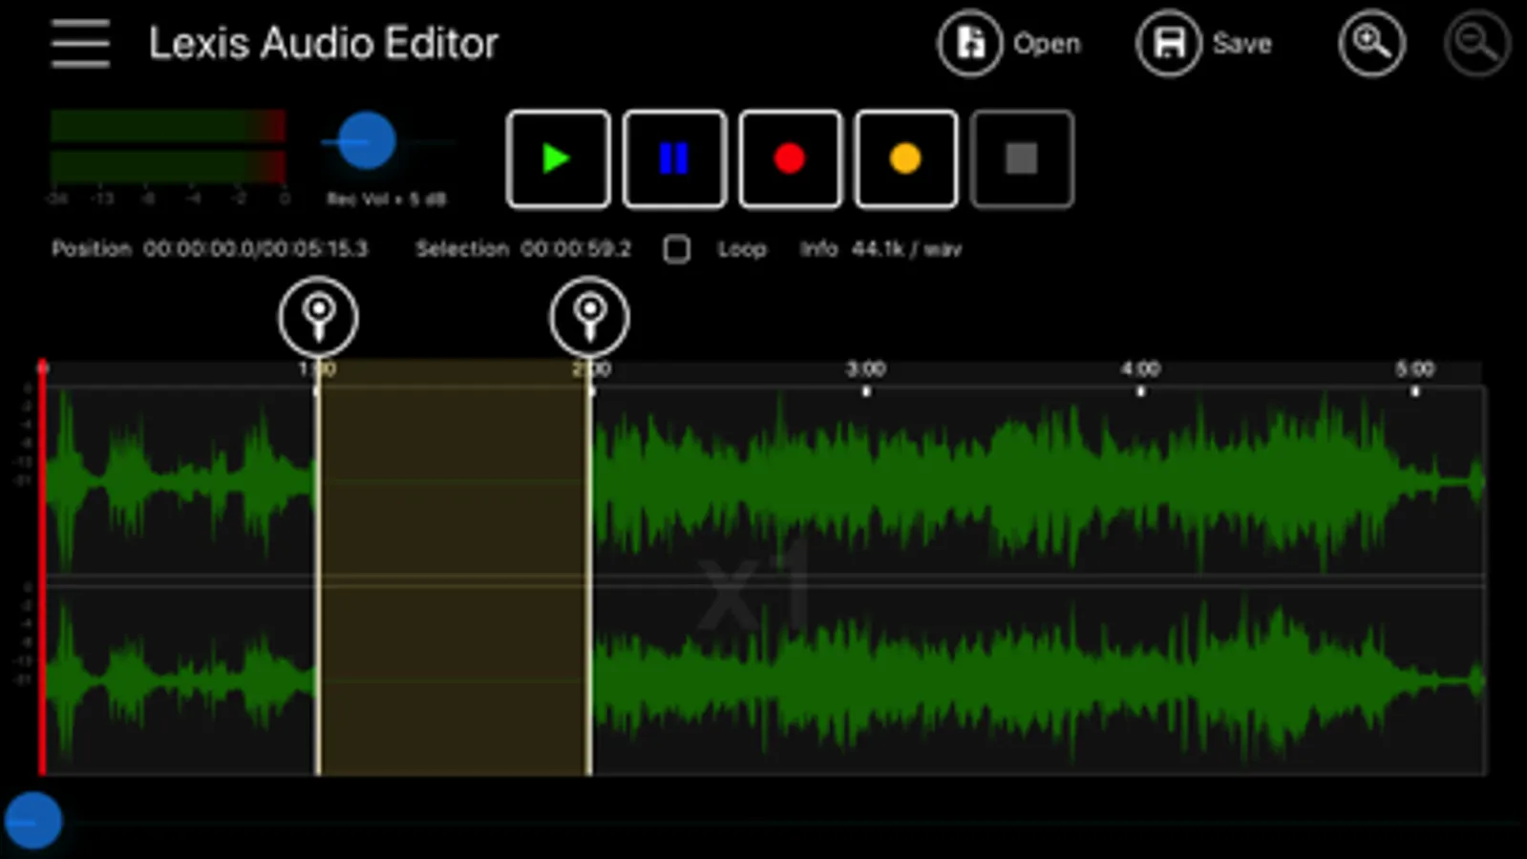Click the red playhead cursor line
The height and width of the screenshot is (859, 1527).
(x=42, y=568)
